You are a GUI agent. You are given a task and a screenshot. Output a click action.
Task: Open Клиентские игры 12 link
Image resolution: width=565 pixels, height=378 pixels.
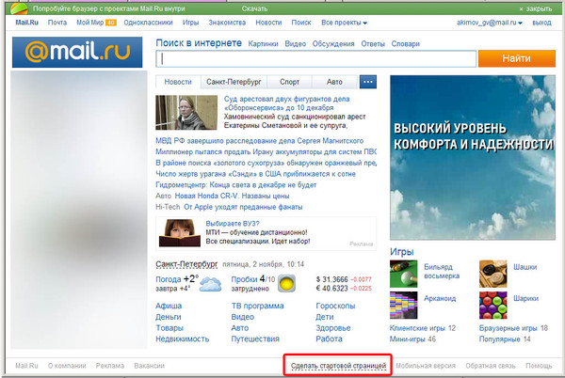pos(423,328)
